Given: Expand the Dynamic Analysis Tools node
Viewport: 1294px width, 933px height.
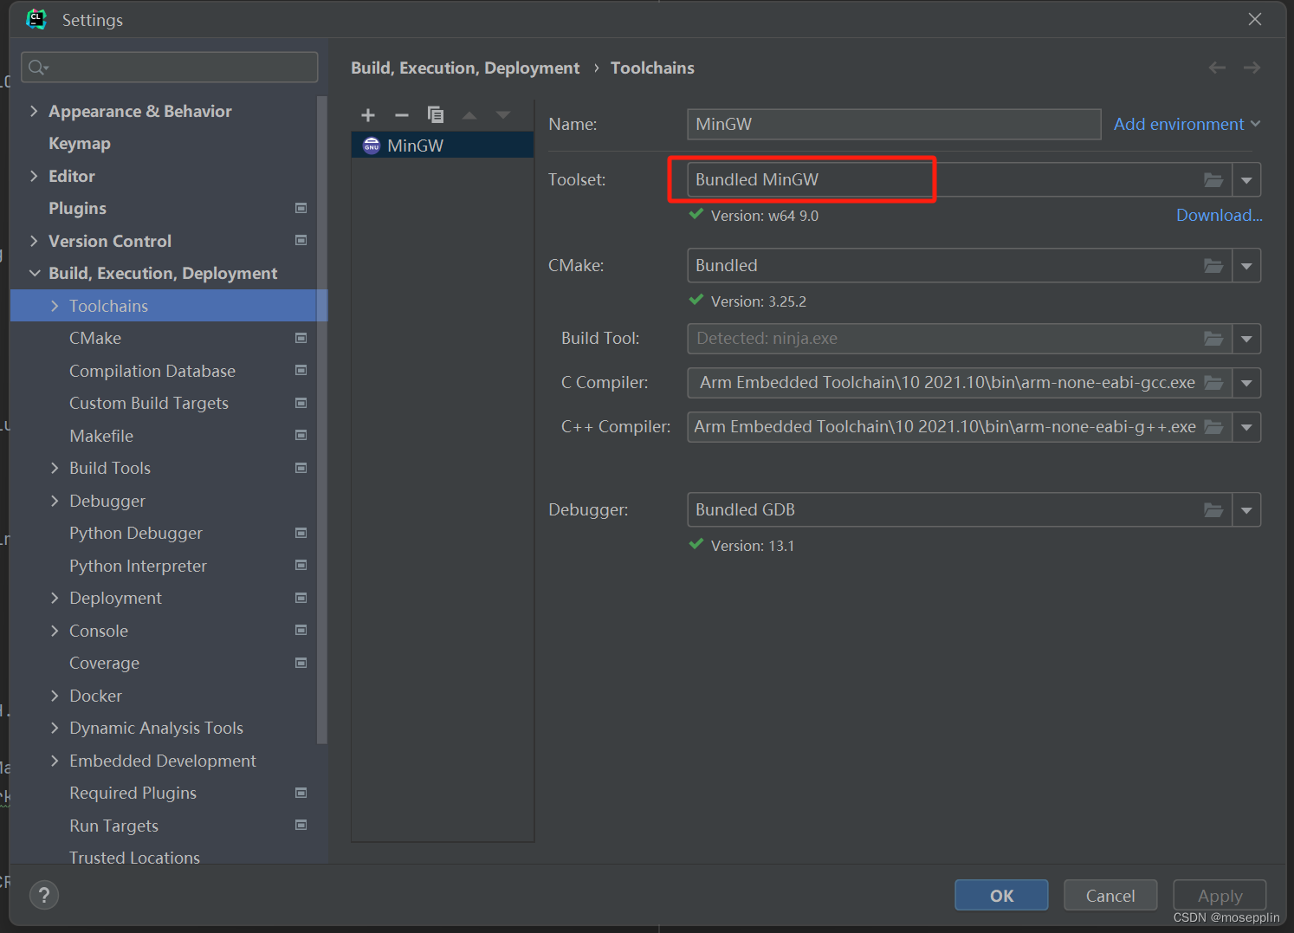Looking at the screenshot, I should coord(55,728).
